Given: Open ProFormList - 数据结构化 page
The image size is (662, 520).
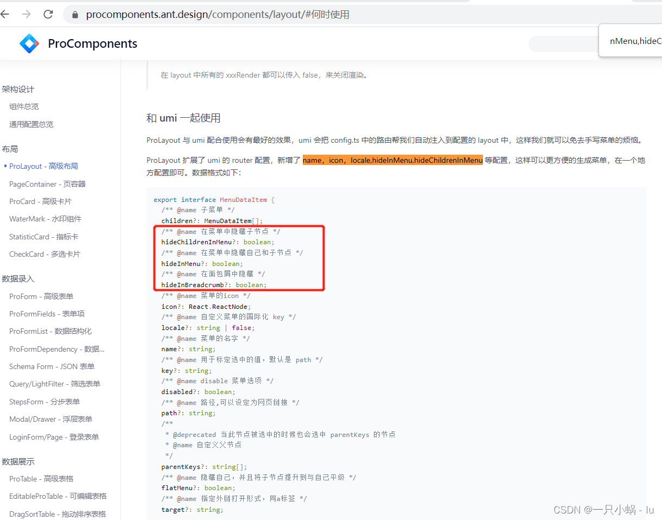Looking at the screenshot, I should [x=50, y=331].
